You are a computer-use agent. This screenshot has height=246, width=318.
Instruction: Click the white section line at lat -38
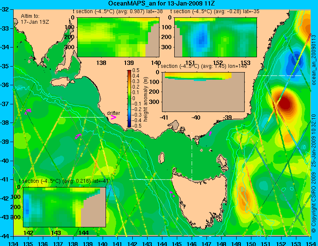tap(81, 117)
